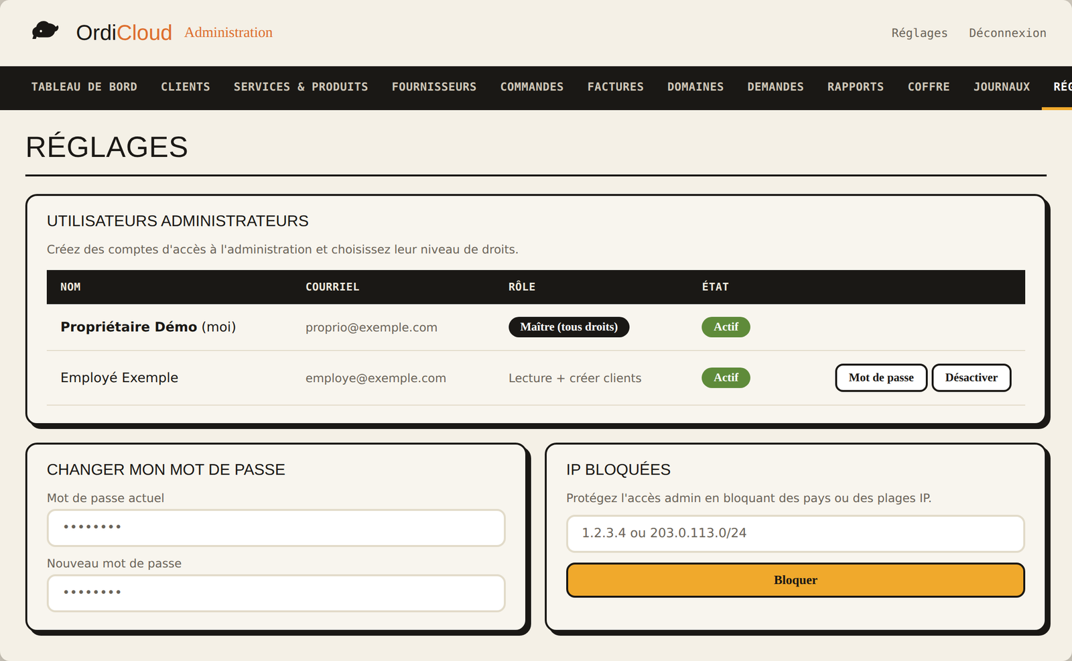This screenshot has height=661, width=1072.
Task: Click Actif badge for Propriétaire Démo
Action: pyautogui.click(x=726, y=327)
